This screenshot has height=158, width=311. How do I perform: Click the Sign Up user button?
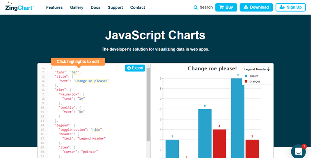291,7
